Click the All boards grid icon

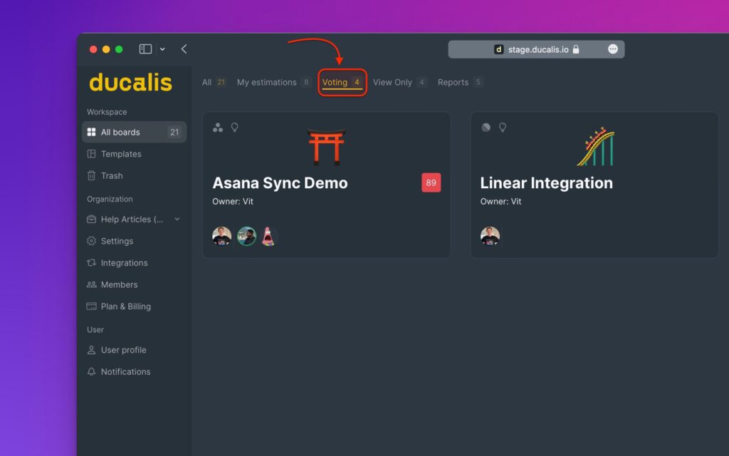(91, 132)
